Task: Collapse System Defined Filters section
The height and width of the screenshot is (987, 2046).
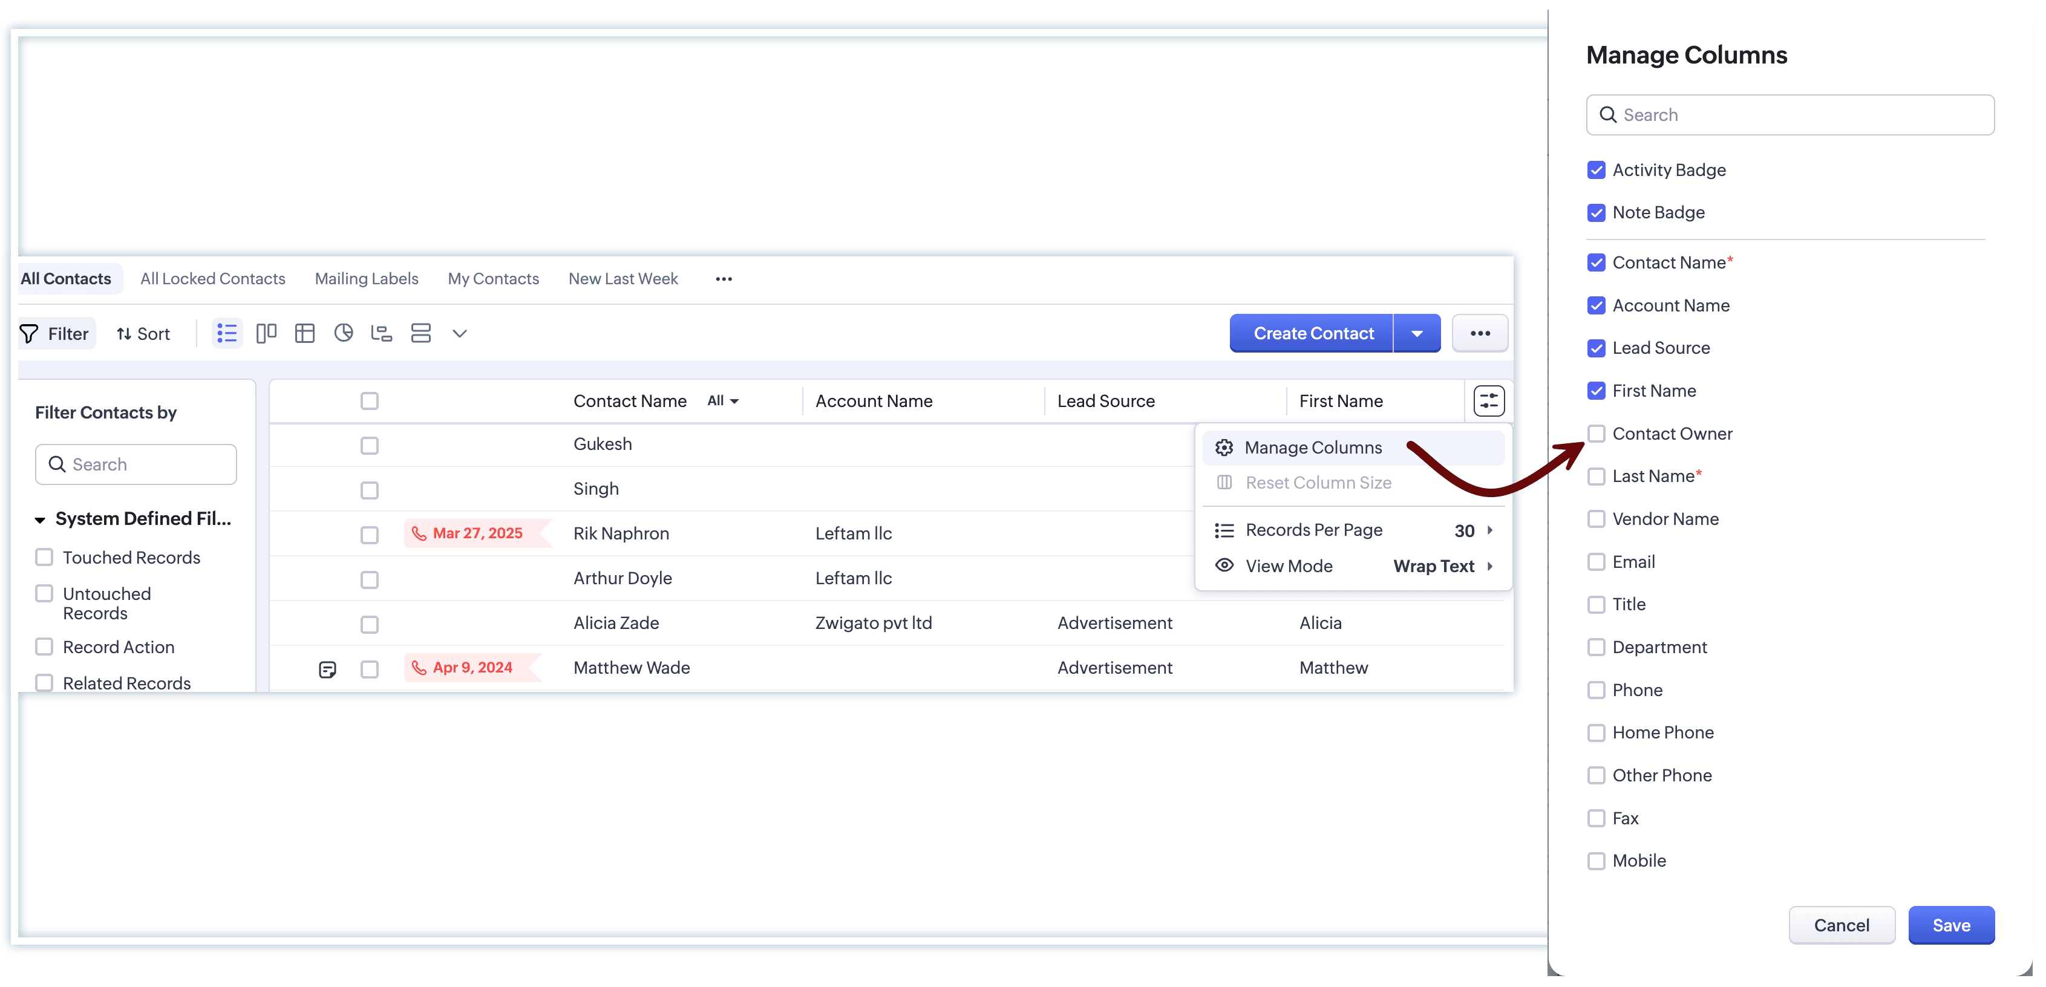Action: coord(40,520)
